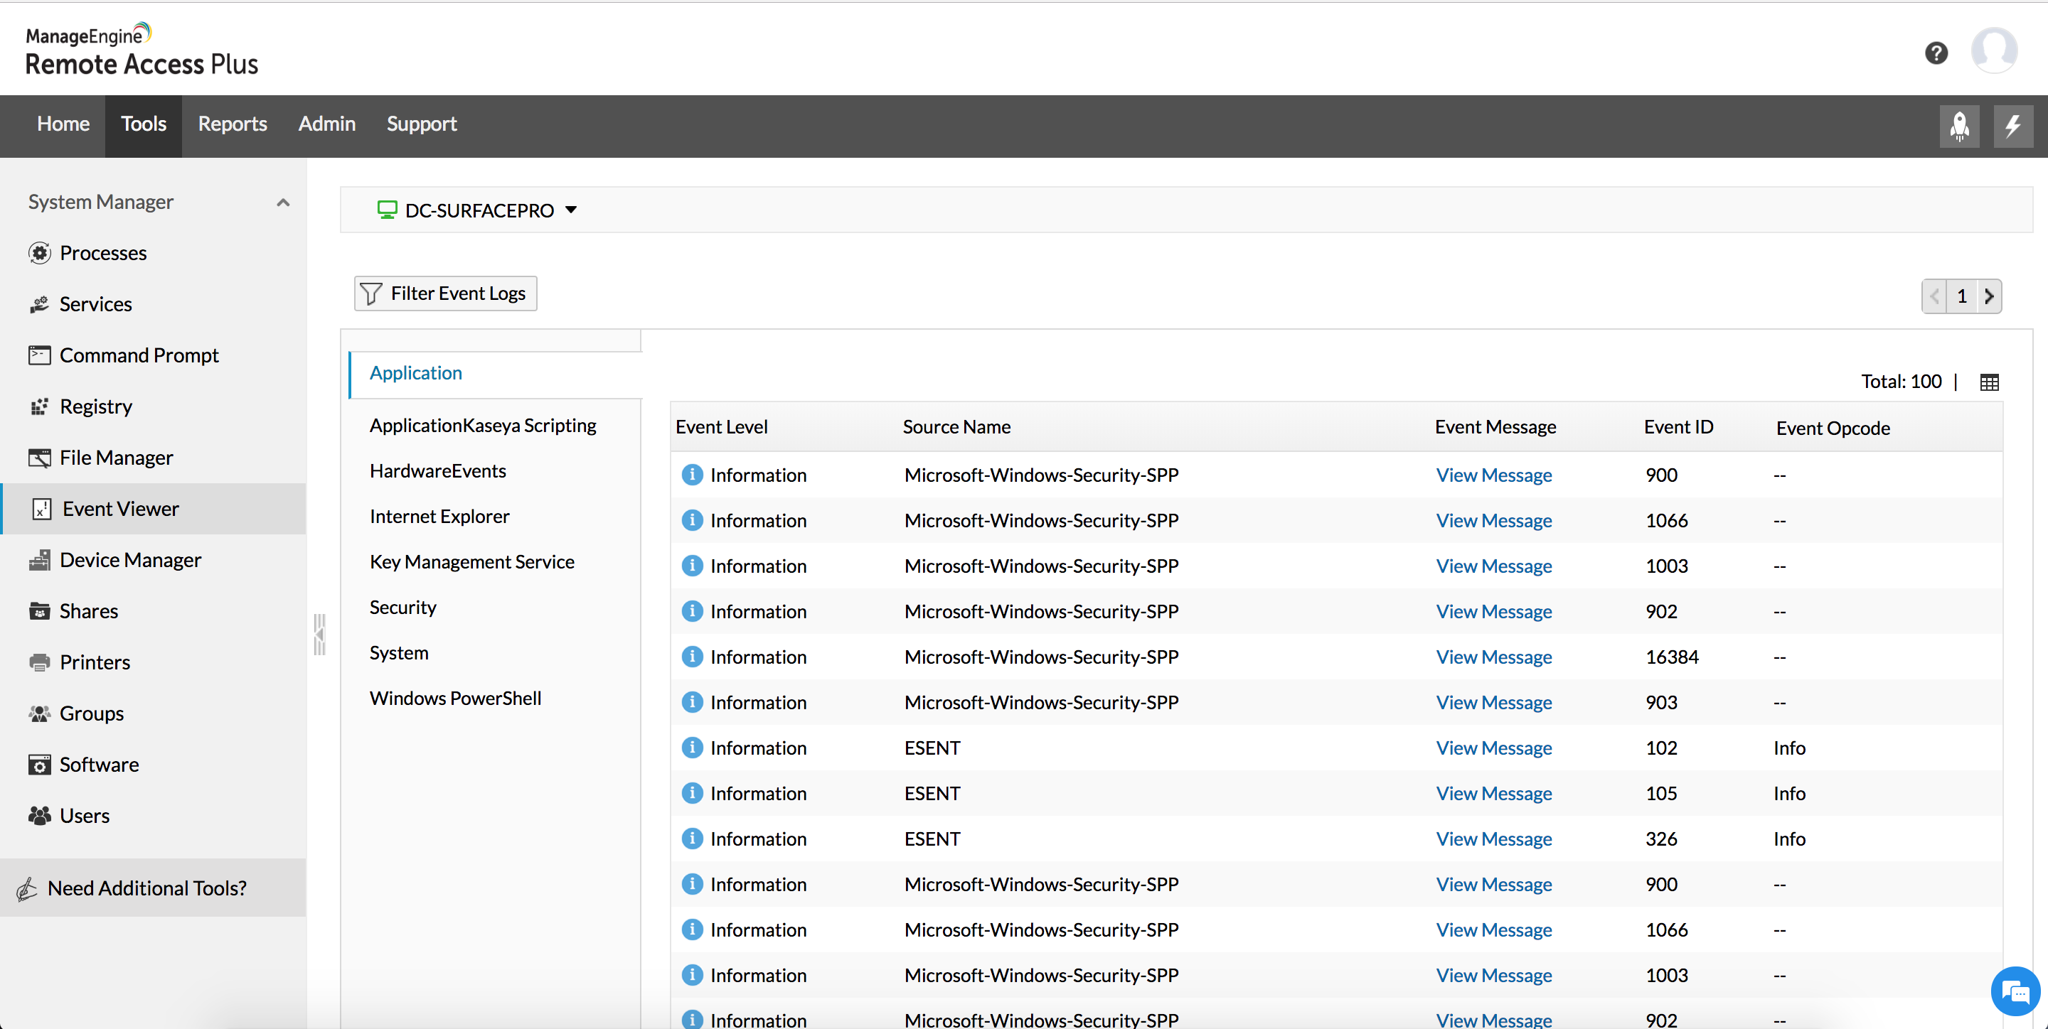Open the Admin menu

click(327, 124)
